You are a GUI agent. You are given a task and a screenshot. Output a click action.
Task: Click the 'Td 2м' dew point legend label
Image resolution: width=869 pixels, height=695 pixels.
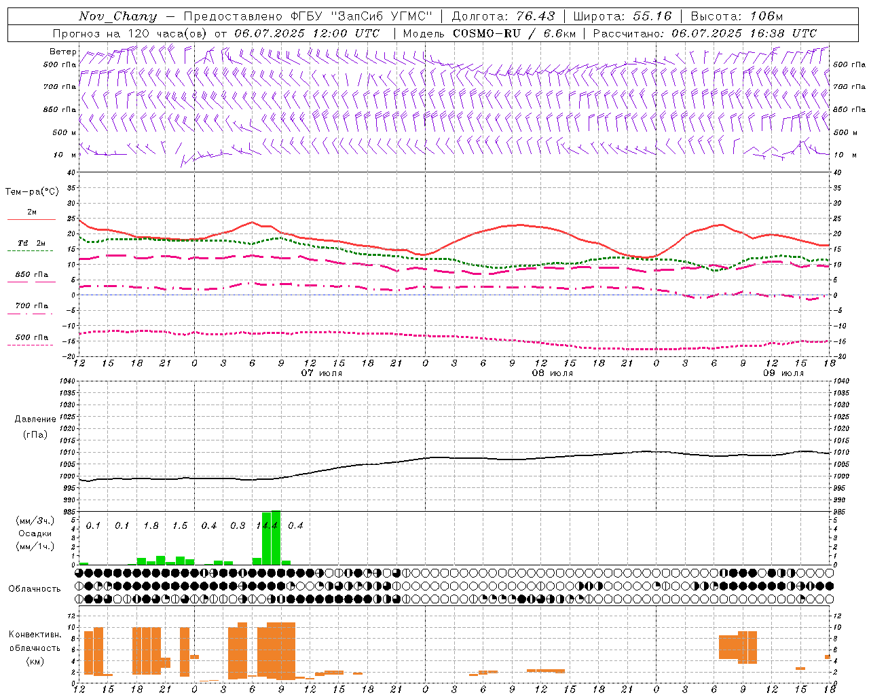pos(32,243)
